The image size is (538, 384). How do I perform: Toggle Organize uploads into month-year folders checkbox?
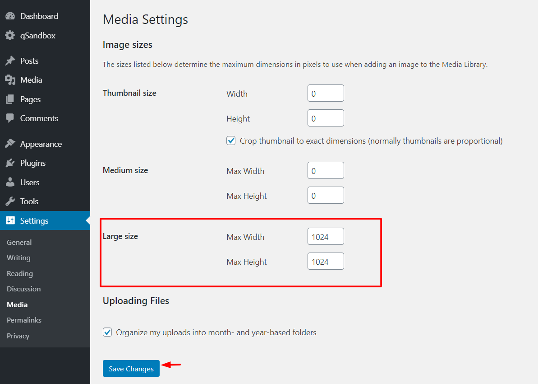point(107,332)
